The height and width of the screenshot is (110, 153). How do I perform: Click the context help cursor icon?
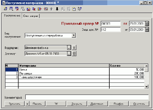(x=80, y=9)
